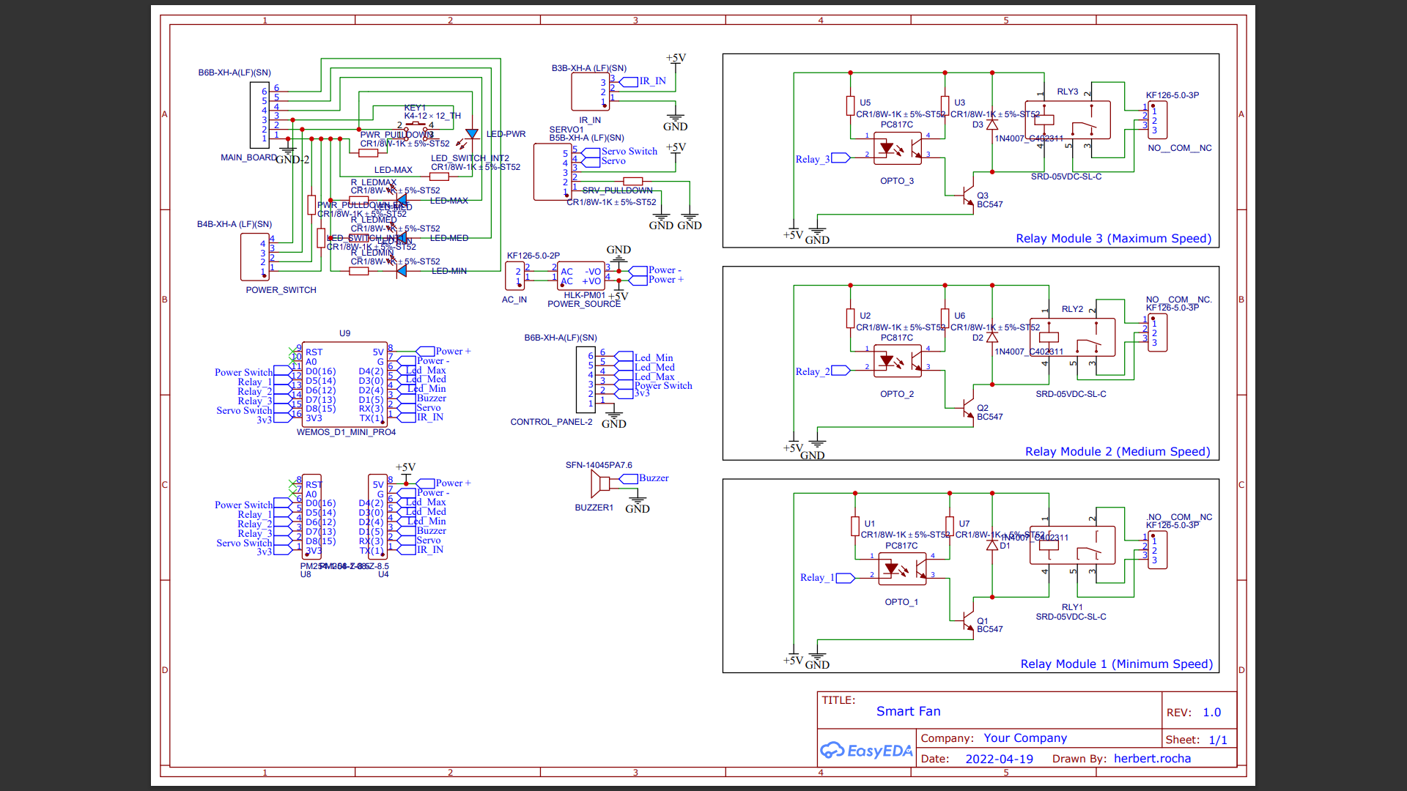Image resolution: width=1407 pixels, height=791 pixels.
Task: Click the OPTO_1 optocoupler symbol
Action: [x=901, y=569]
